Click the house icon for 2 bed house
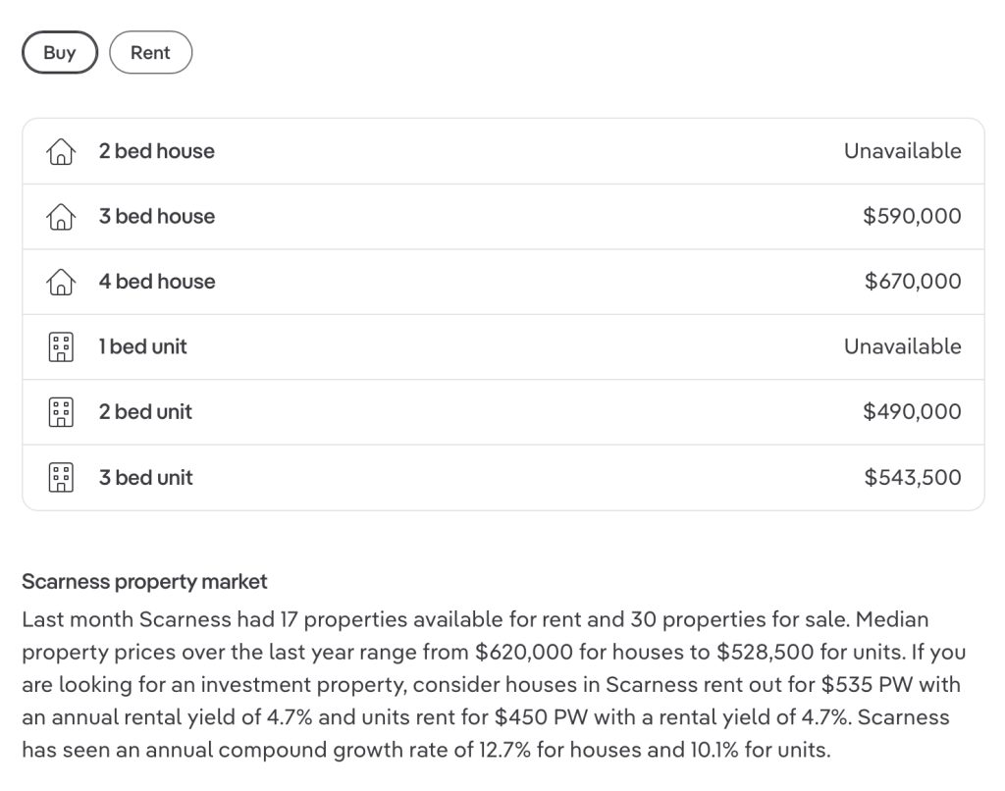Image resolution: width=1005 pixels, height=791 pixels. tap(61, 151)
